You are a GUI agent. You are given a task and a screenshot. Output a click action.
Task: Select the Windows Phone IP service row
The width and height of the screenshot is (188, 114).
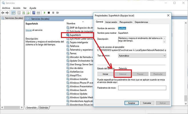(x=80, y=83)
